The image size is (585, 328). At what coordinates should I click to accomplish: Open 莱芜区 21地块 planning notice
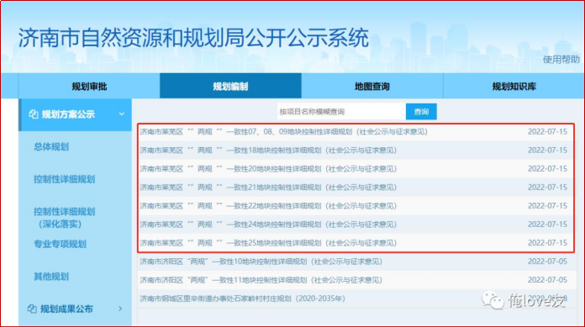[x=268, y=188]
